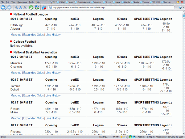Open the Forums bookmark folder
The height and width of the screenshot is (139, 185).
[x=166, y=2]
